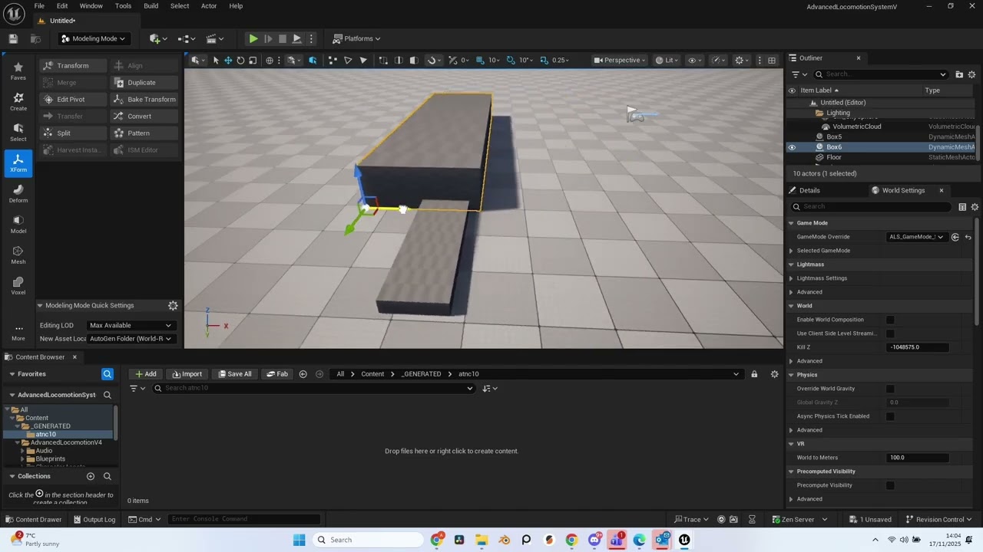Open the Windows Start menu
The width and height of the screenshot is (983, 552).
coord(299,540)
